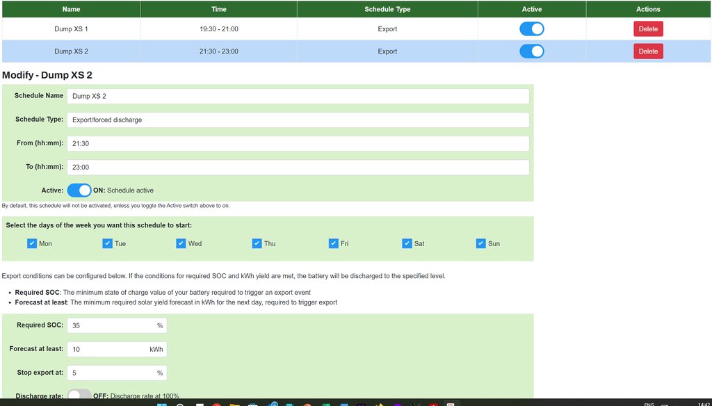
Task: Uncheck the Sat checkbox
Action: pos(407,243)
